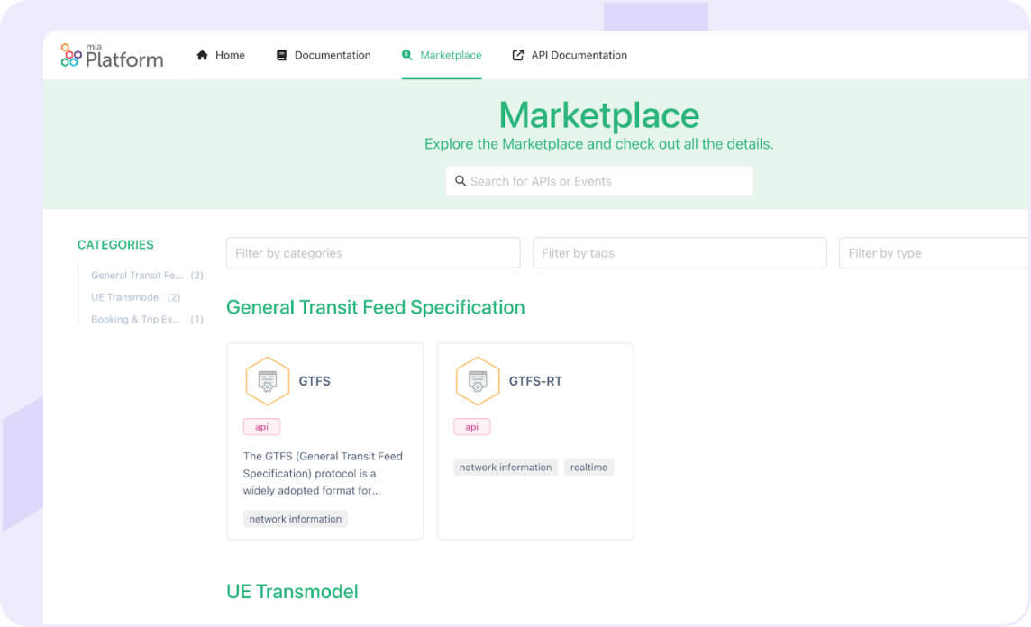The image size is (1031, 627).
Task: Focus the Search for APIs or Events field
Action: [x=599, y=181]
